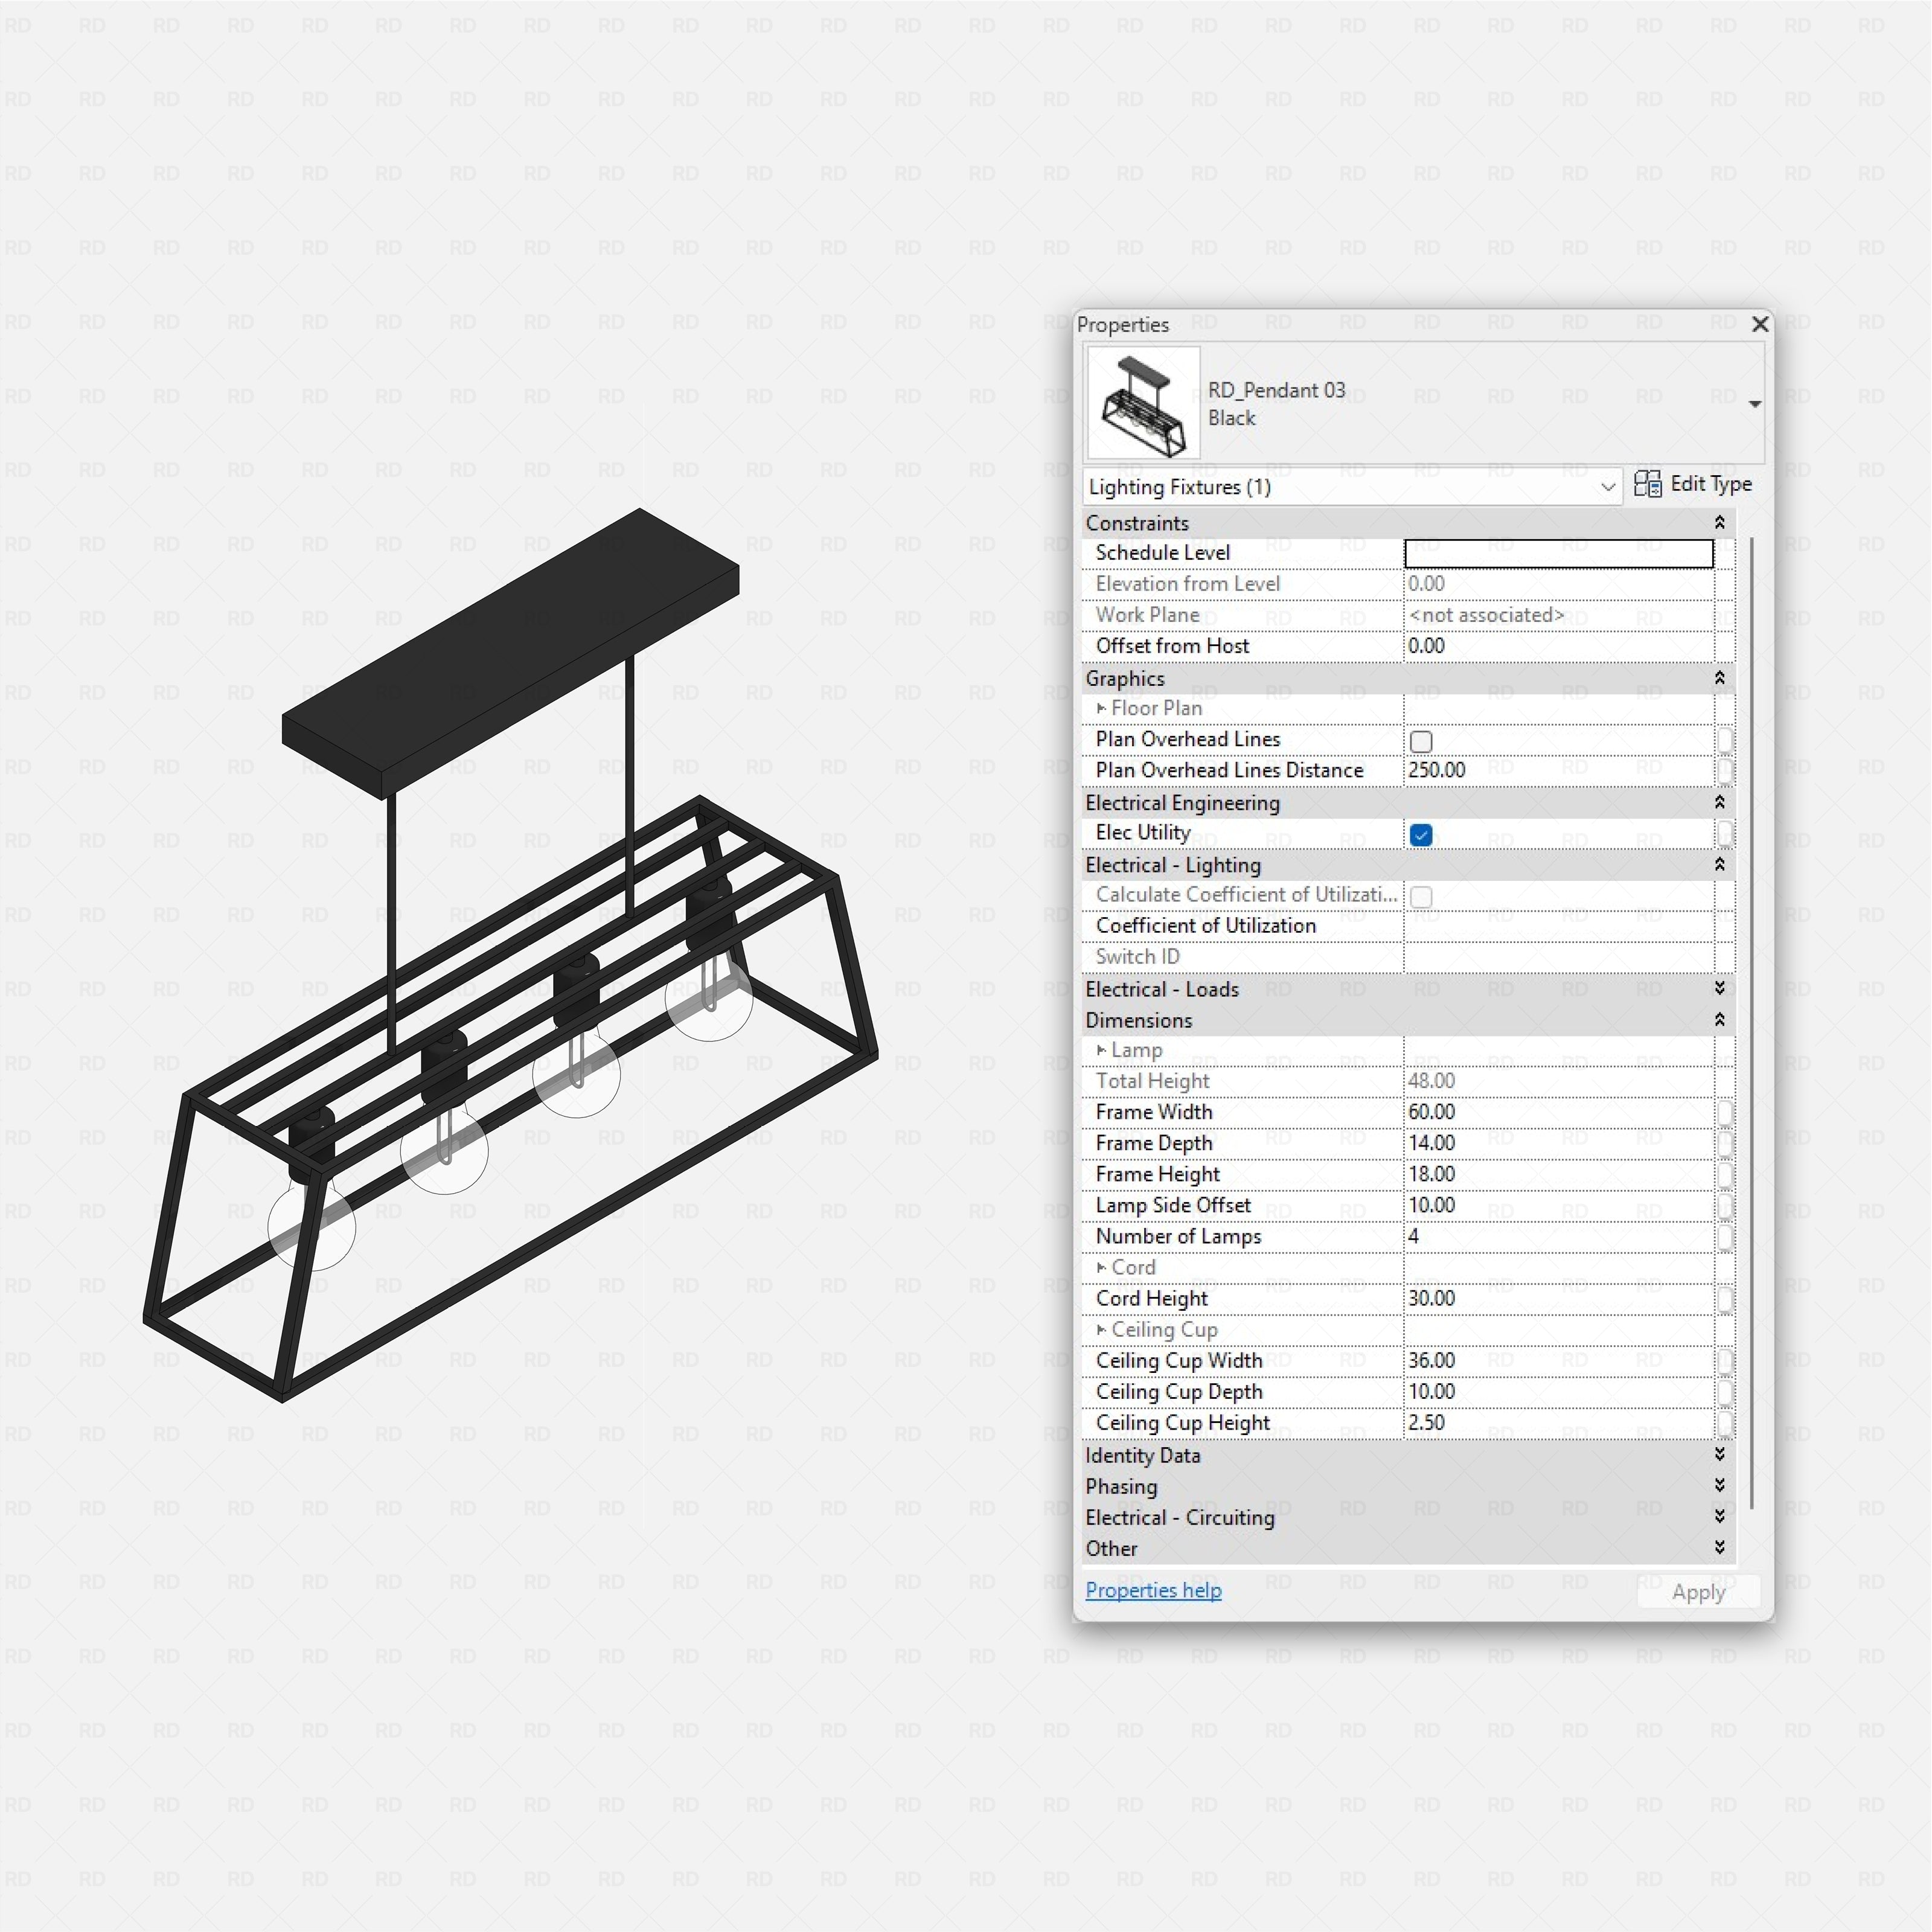Expand the Floor Plan subgroup
This screenshot has width=1932, height=1932.
click(x=1101, y=708)
